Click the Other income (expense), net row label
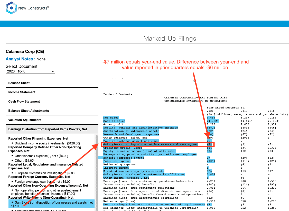Image resolution: width=289 pixels, height=211 pixels. pos(126,178)
